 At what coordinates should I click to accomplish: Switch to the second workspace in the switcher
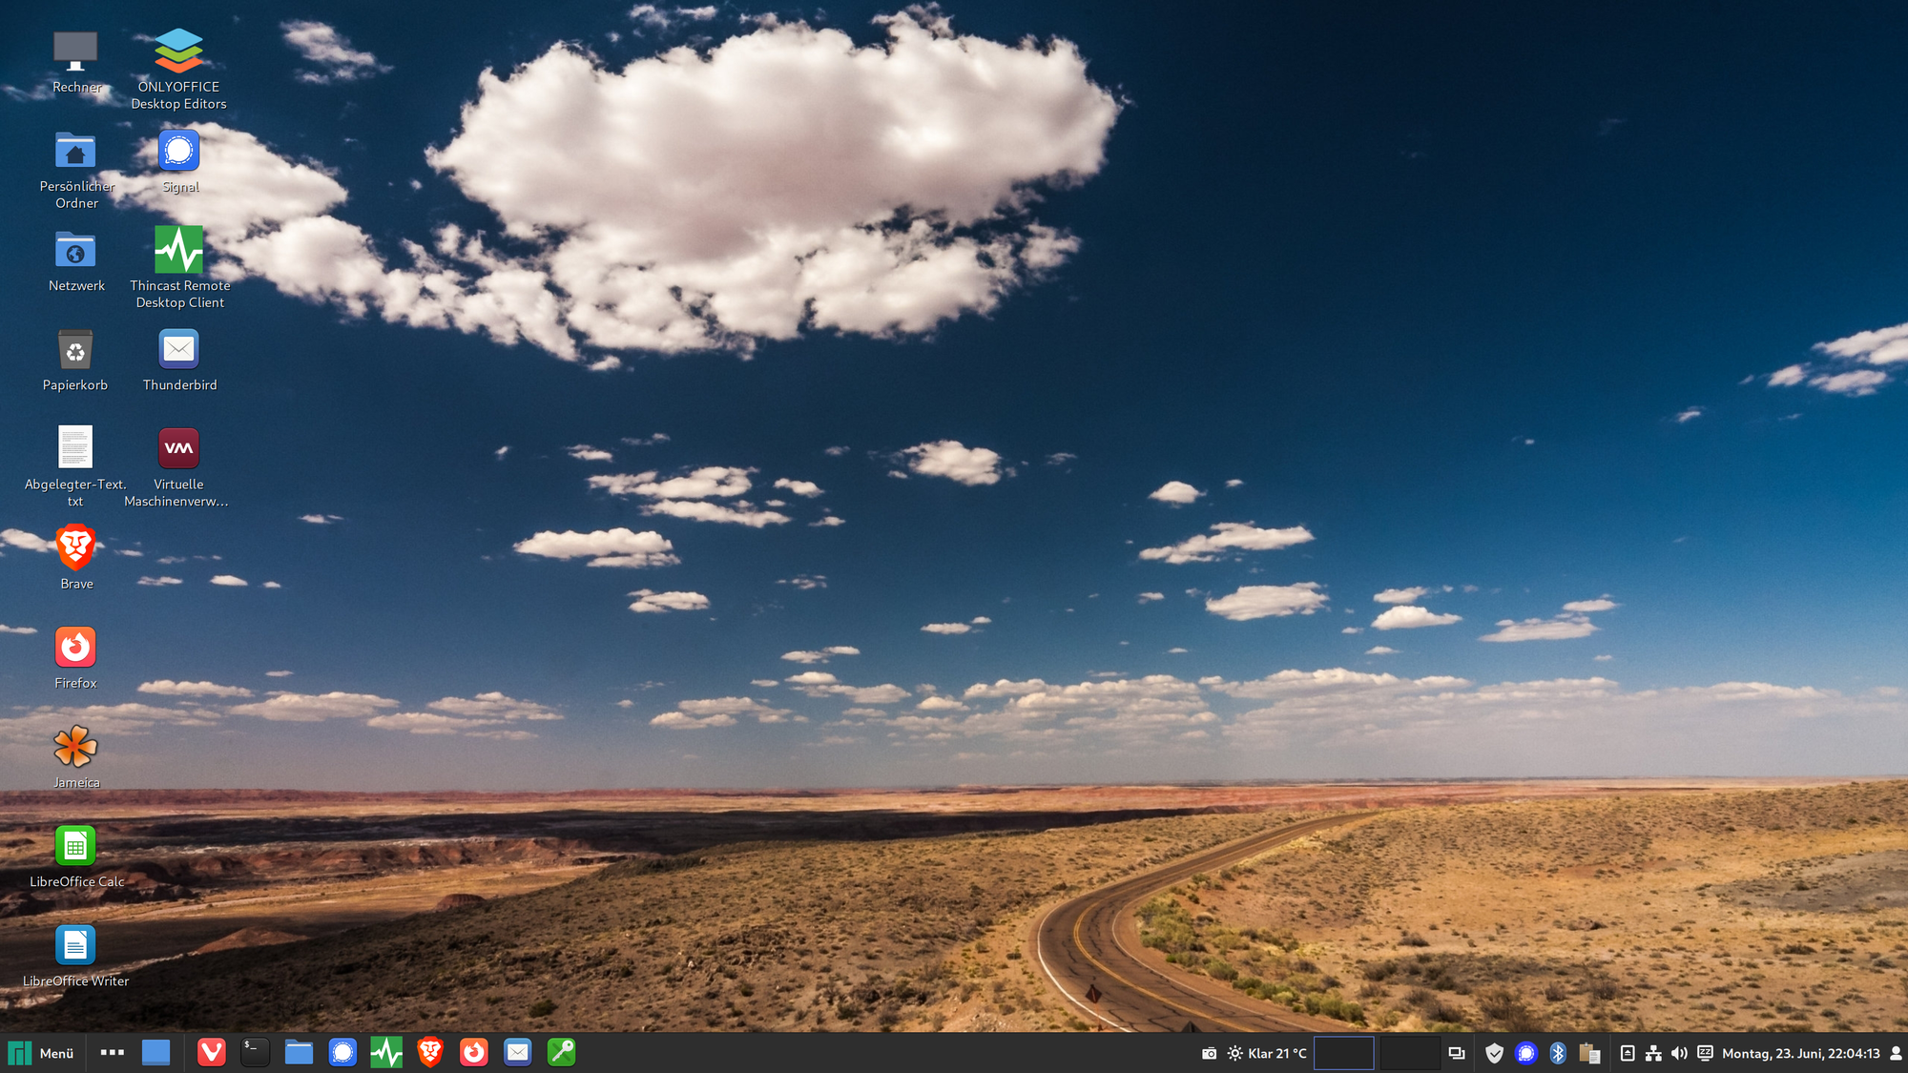[x=1409, y=1053]
